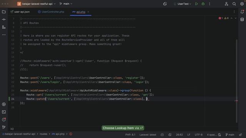This screenshot has width=246, height=138.
Task: Click line:column 26:82 indicator
Action: [x=179, y=135]
